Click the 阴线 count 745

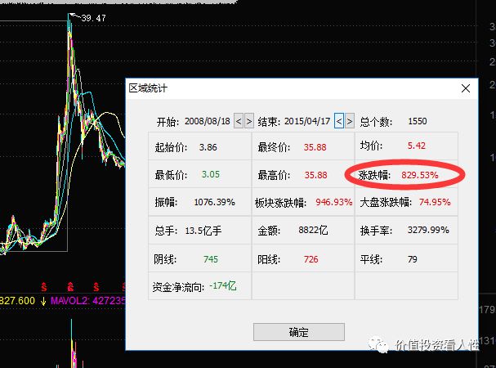(x=210, y=259)
